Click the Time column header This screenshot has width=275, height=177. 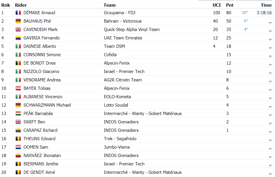coord(266,5)
